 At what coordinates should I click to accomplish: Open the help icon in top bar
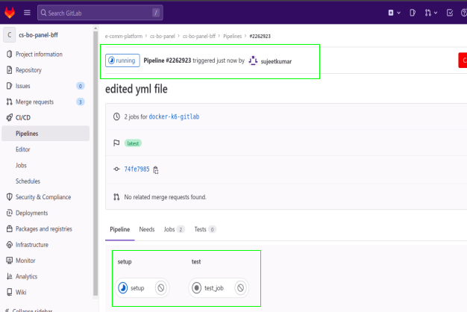coord(464,13)
